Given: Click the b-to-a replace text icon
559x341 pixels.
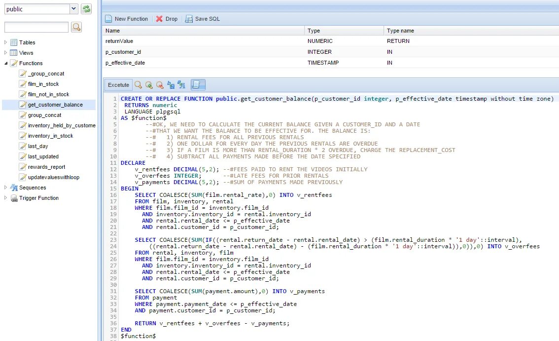Looking at the screenshot, I should 171,85.
